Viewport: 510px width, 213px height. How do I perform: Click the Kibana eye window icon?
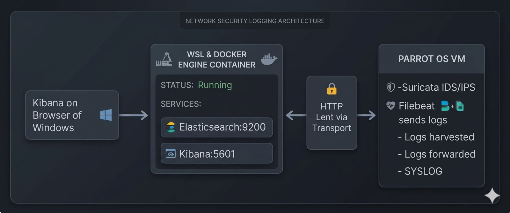(x=171, y=154)
